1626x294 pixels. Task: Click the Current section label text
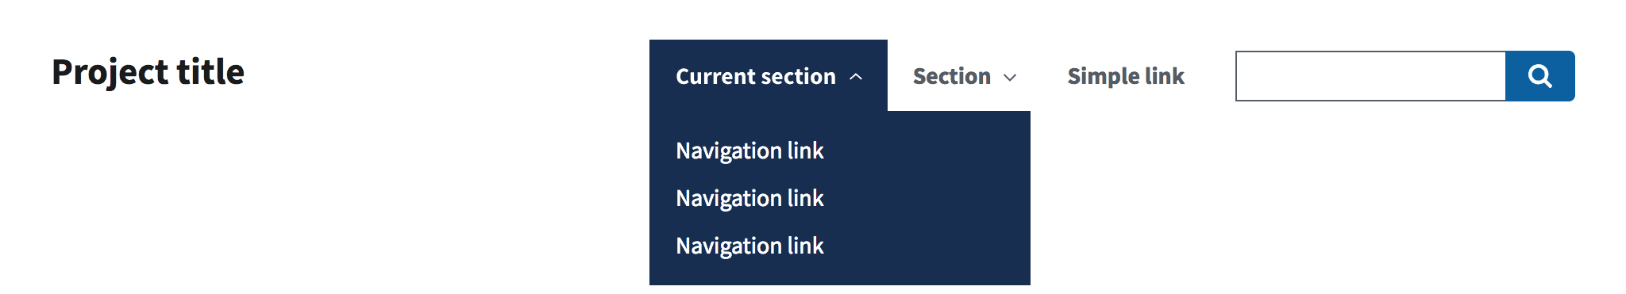coord(756,76)
